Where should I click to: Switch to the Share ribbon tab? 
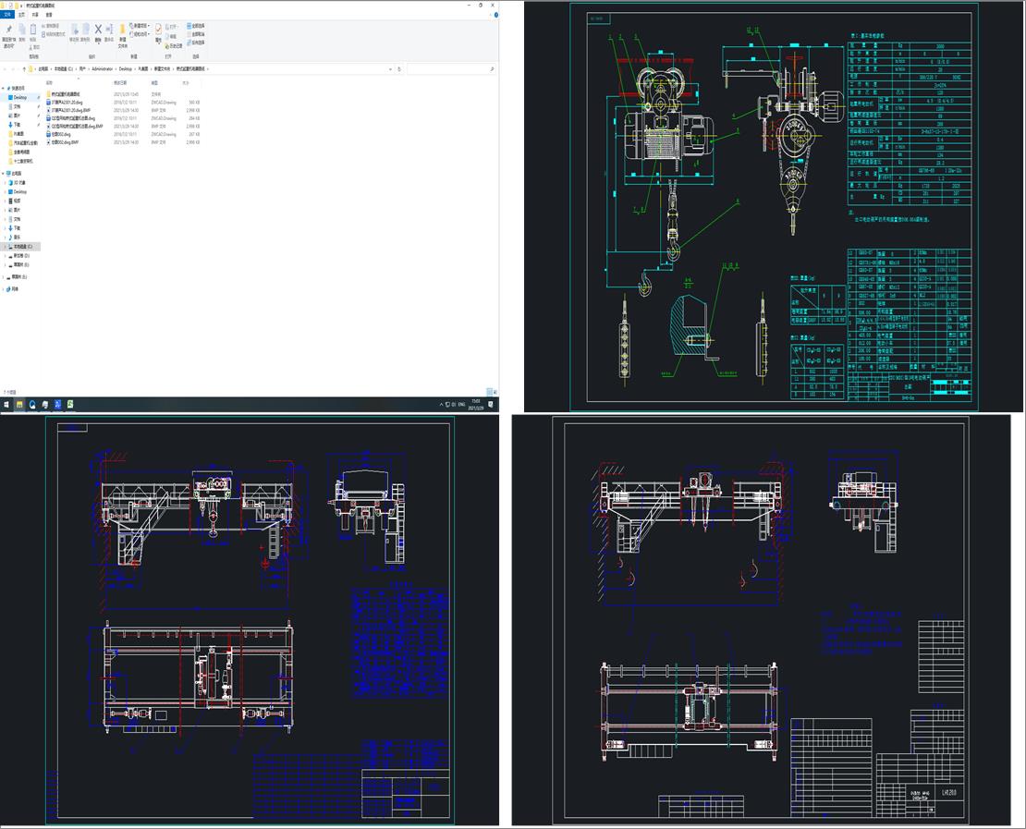(x=35, y=15)
